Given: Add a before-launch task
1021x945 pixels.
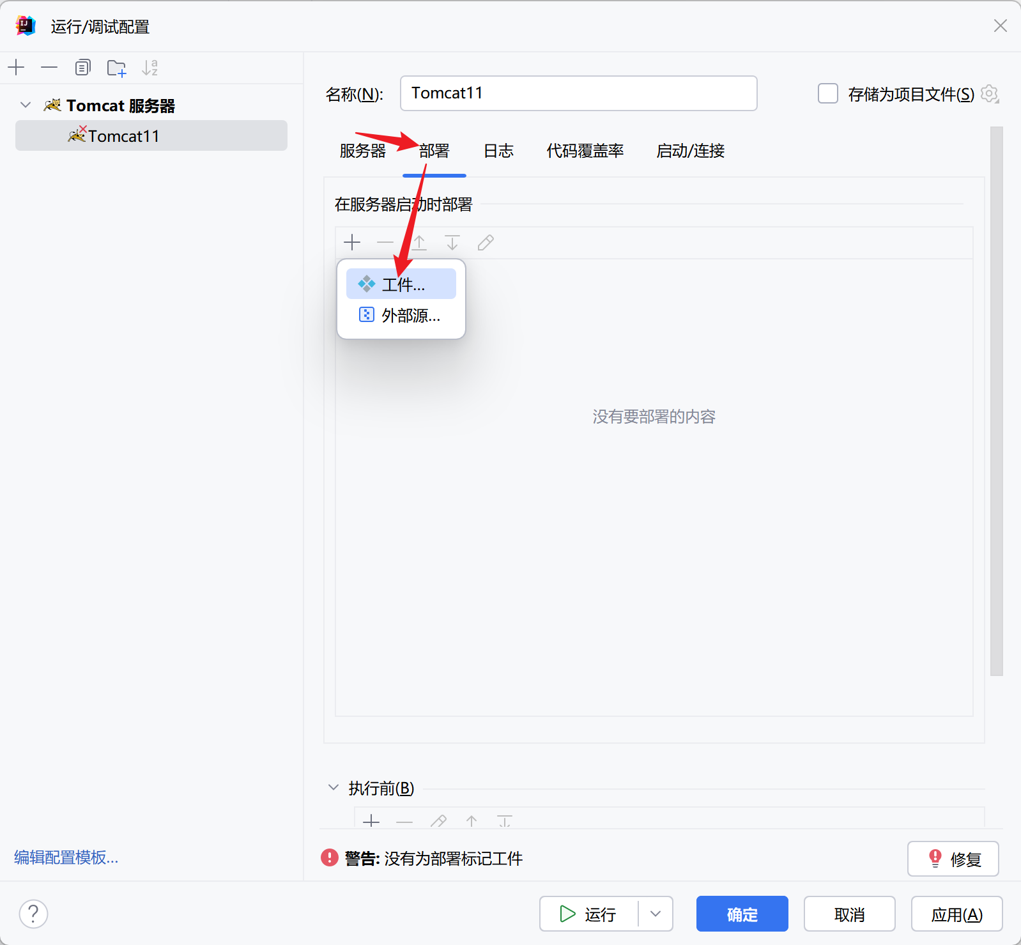Looking at the screenshot, I should [371, 821].
